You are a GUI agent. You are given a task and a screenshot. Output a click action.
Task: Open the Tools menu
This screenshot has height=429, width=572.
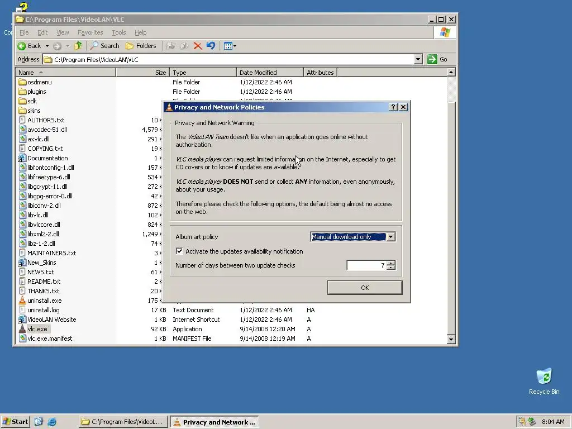[118, 32]
